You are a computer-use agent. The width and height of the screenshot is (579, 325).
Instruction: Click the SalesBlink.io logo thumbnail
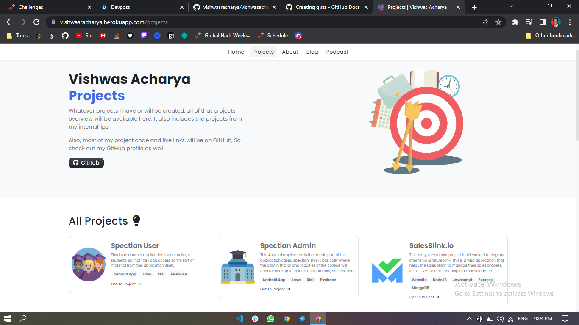[387, 271]
